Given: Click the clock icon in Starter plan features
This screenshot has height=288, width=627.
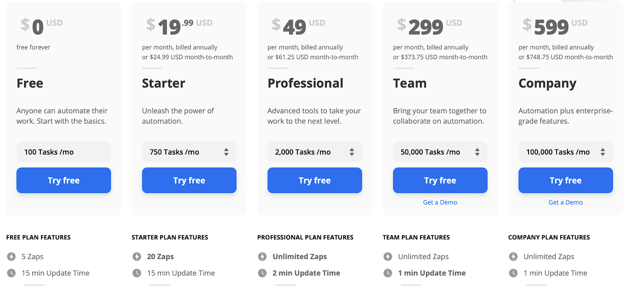Looking at the screenshot, I should tap(136, 273).
